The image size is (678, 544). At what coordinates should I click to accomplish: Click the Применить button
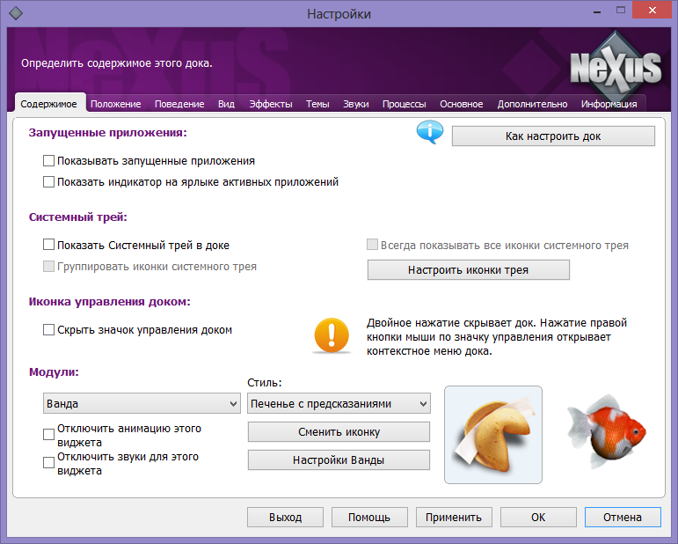454,518
